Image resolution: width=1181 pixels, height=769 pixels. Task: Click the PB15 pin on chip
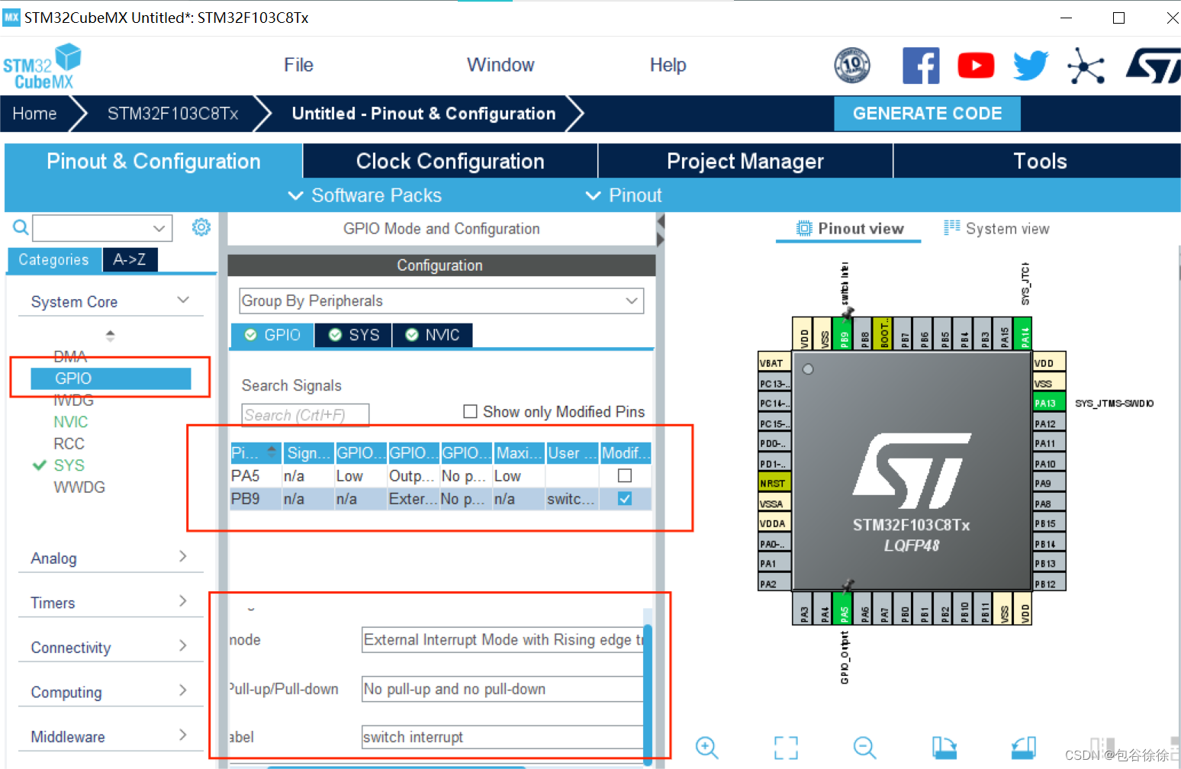tap(1049, 523)
